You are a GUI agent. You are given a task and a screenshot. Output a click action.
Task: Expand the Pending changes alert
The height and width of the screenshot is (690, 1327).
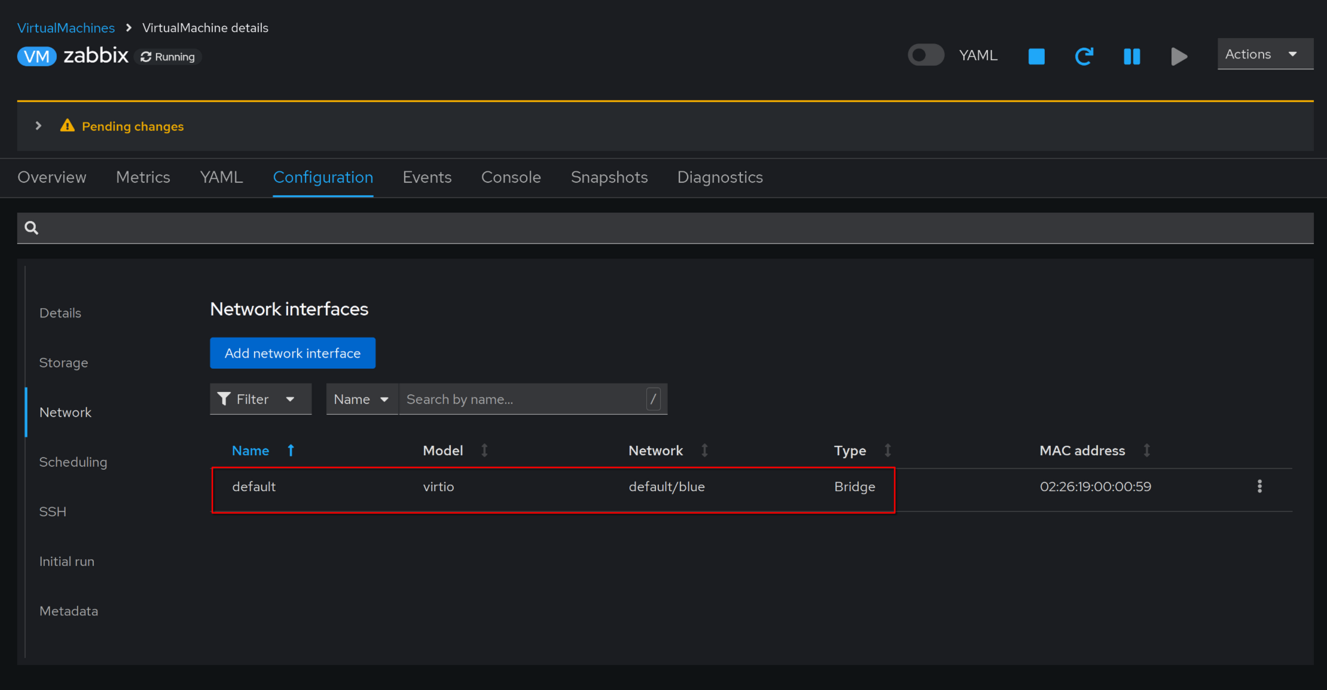coord(38,126)
